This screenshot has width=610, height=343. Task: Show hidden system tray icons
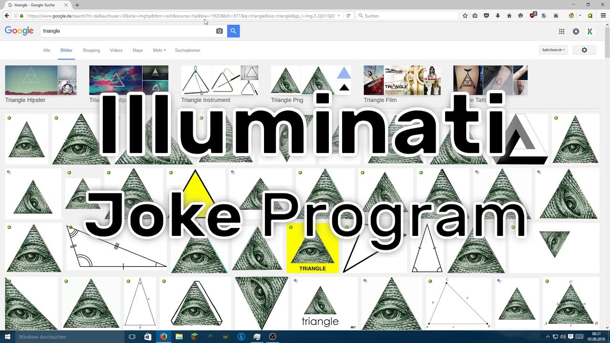click(548, 337)
